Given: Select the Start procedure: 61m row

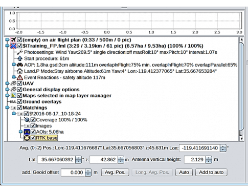Looking at the screenshot, I should 47,58.
